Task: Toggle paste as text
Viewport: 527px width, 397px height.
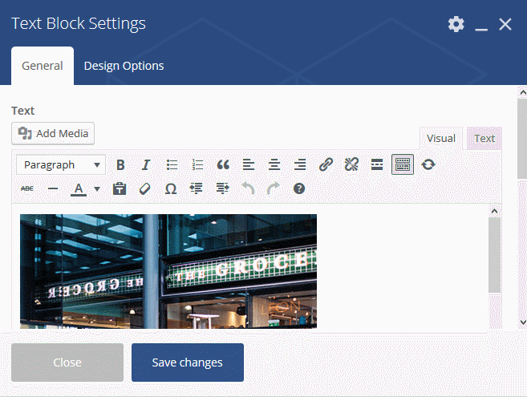Action: [120, 188]
